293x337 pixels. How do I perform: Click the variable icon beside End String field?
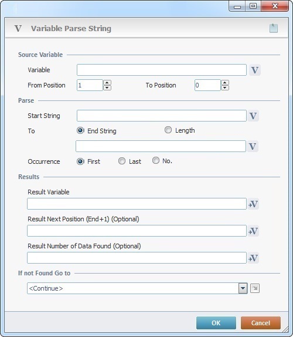253,146
